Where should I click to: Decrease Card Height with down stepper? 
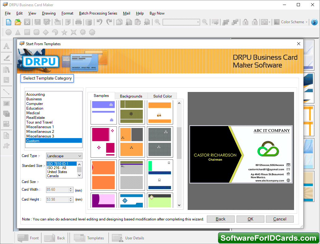(x=71, y=201)
